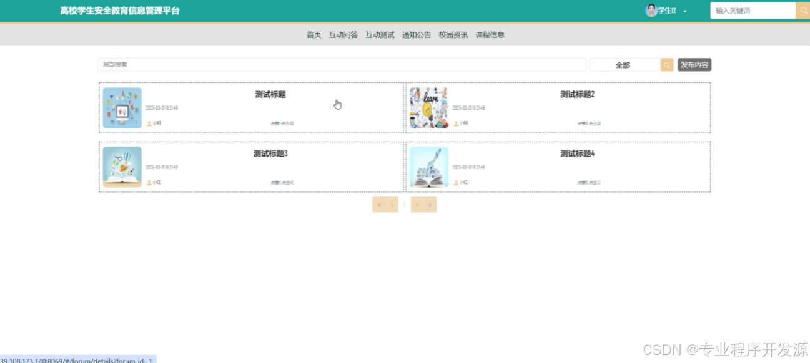This screenshot has height=363, width=810.
Task: Open the post titled 测试标题2
Action: [577, 95]
